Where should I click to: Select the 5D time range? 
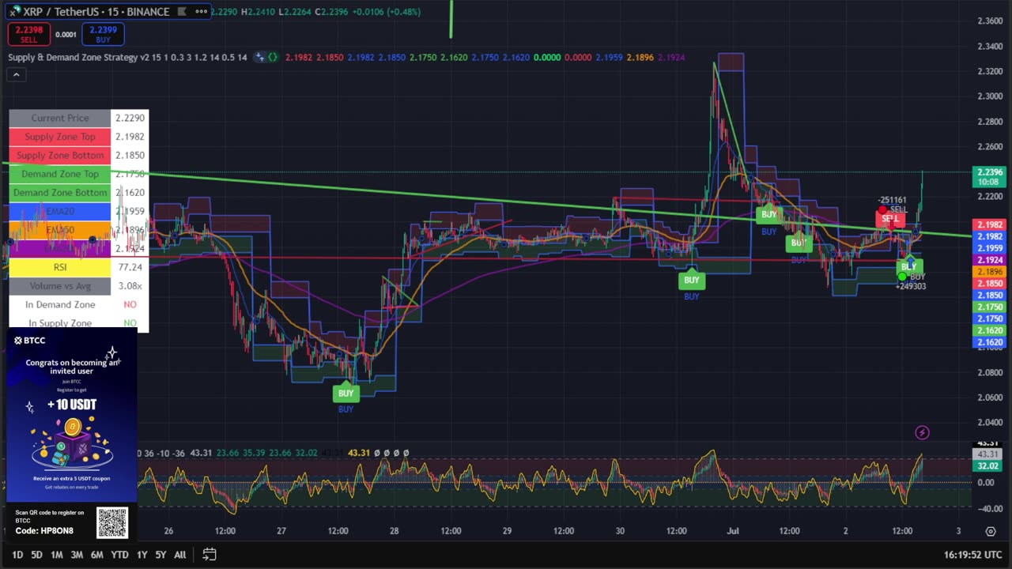(36, 555)
